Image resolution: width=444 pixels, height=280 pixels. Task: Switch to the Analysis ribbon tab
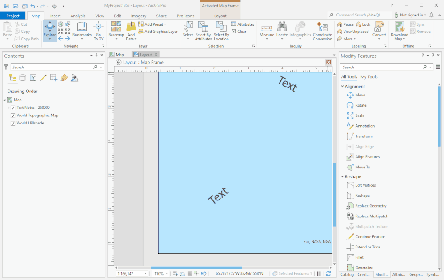click(x=78, y=16)
